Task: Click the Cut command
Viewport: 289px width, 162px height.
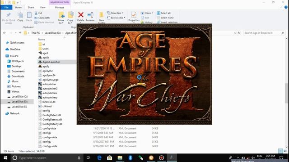Action: pos(38,13)
